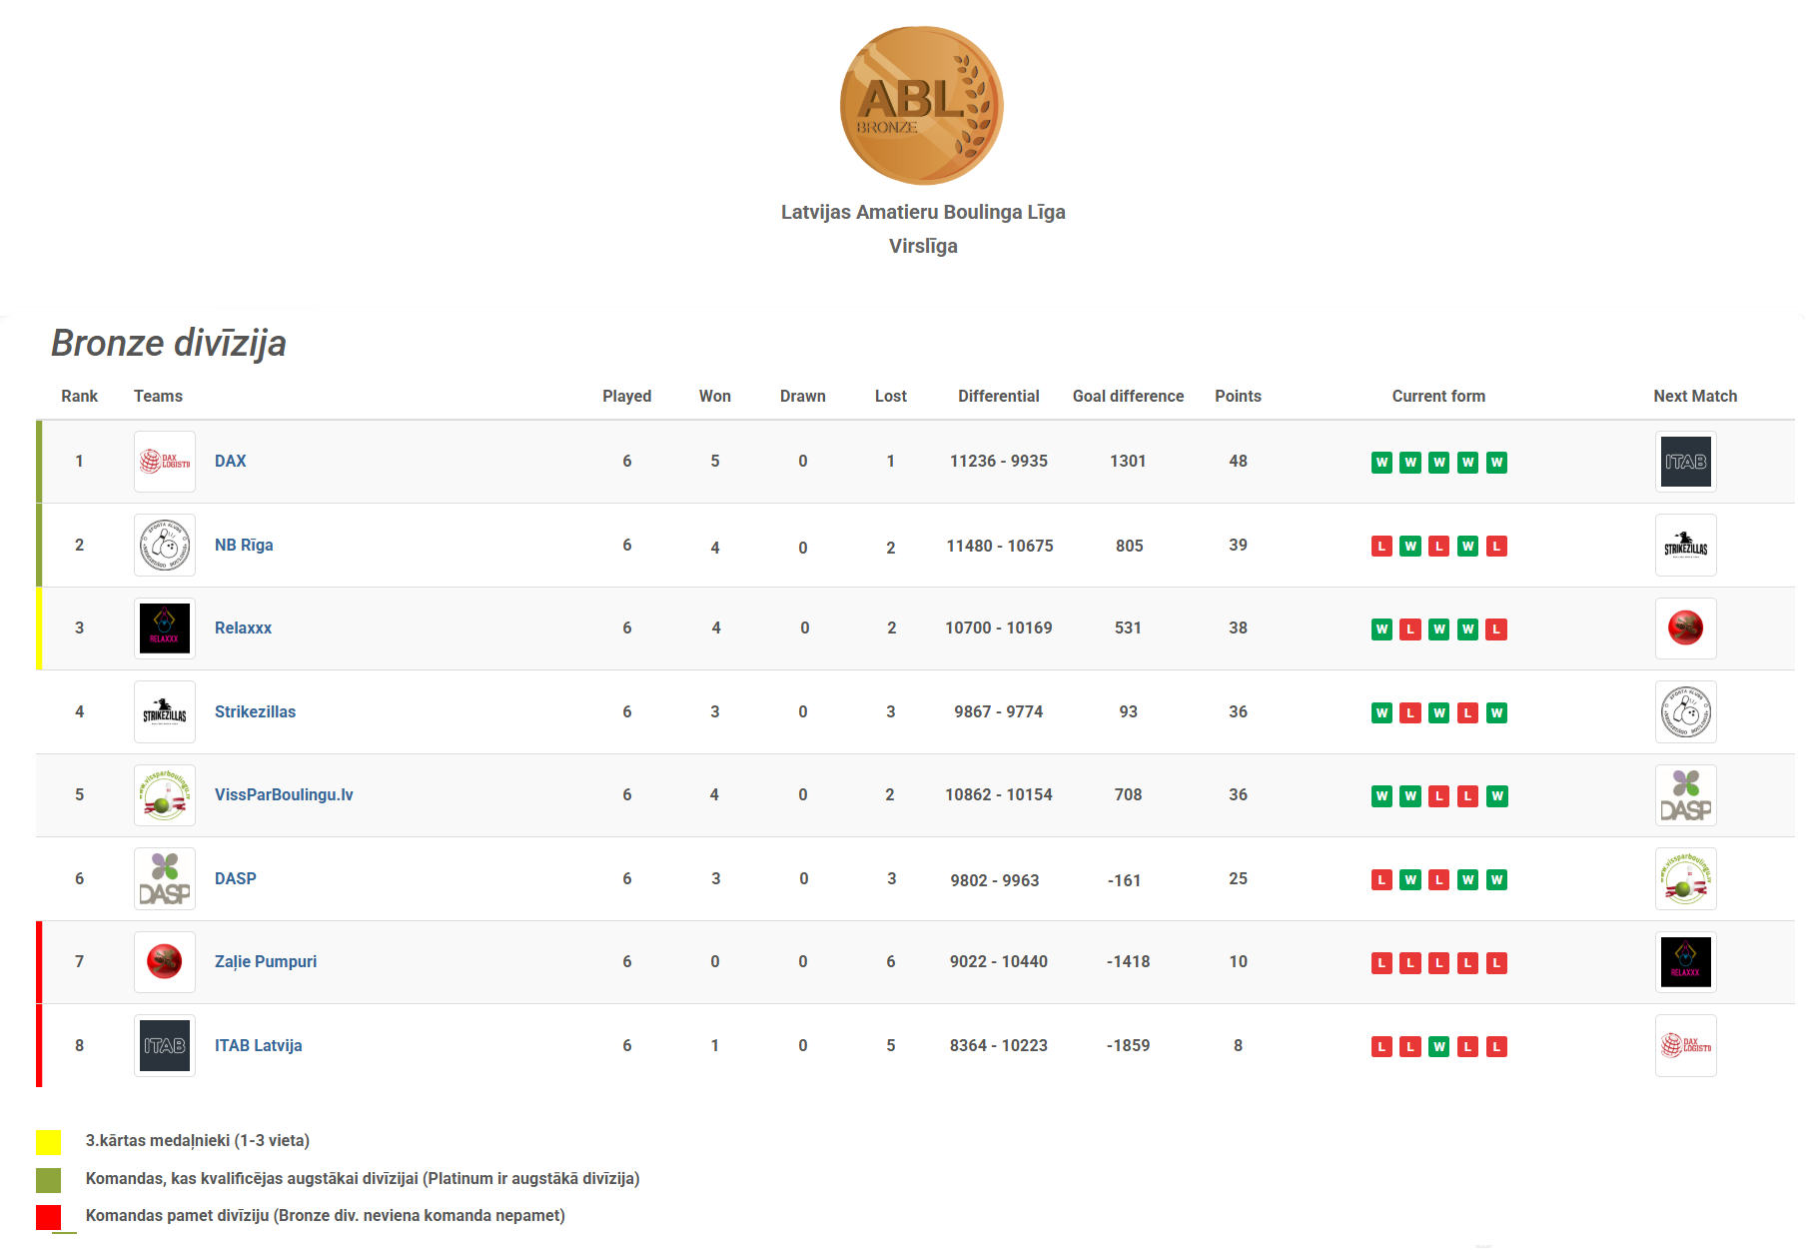The height and width of the screenshot is (1250, 1810).
Task: Click the red relegation legend swatch
Action: click(x=49, y=1217)
